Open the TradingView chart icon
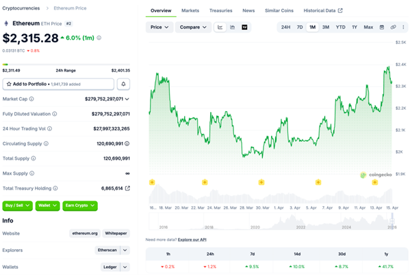 pyautogui.click(x=245, y=27)
